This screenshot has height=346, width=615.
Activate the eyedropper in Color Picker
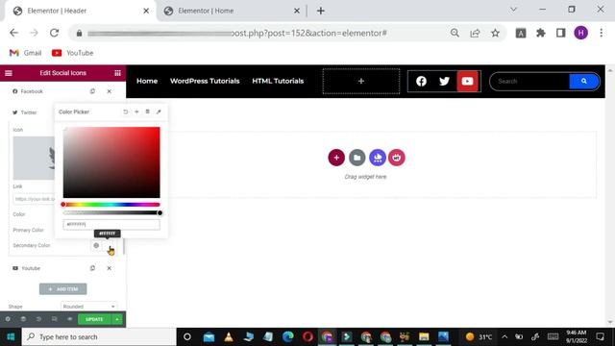(159, 111)
